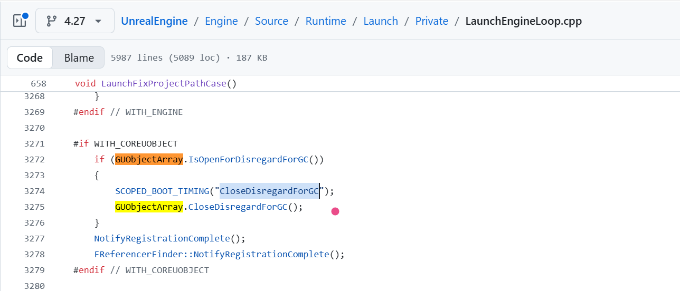Open the Engine folder breadcrumb
The width and height of the screenshot is (680, 291).
point(221,21)
